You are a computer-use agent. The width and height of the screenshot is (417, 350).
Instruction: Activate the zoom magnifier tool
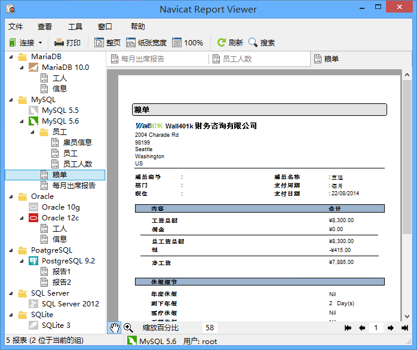pyautogui.click(x=128, y=328)
